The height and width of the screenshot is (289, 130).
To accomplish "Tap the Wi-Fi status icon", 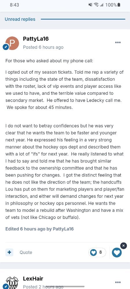I will 96,5.
